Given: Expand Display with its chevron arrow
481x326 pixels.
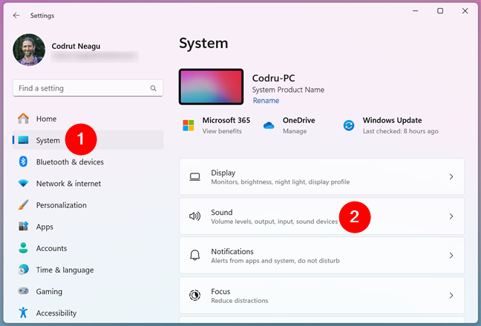Looking at the screenshot, I should pyautogui.click(x=451, y=176).
